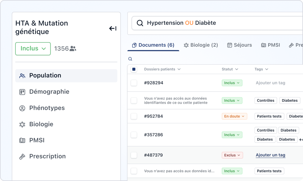Select the Population section icon
Screen dimensions: 303x181
[22, 75]
